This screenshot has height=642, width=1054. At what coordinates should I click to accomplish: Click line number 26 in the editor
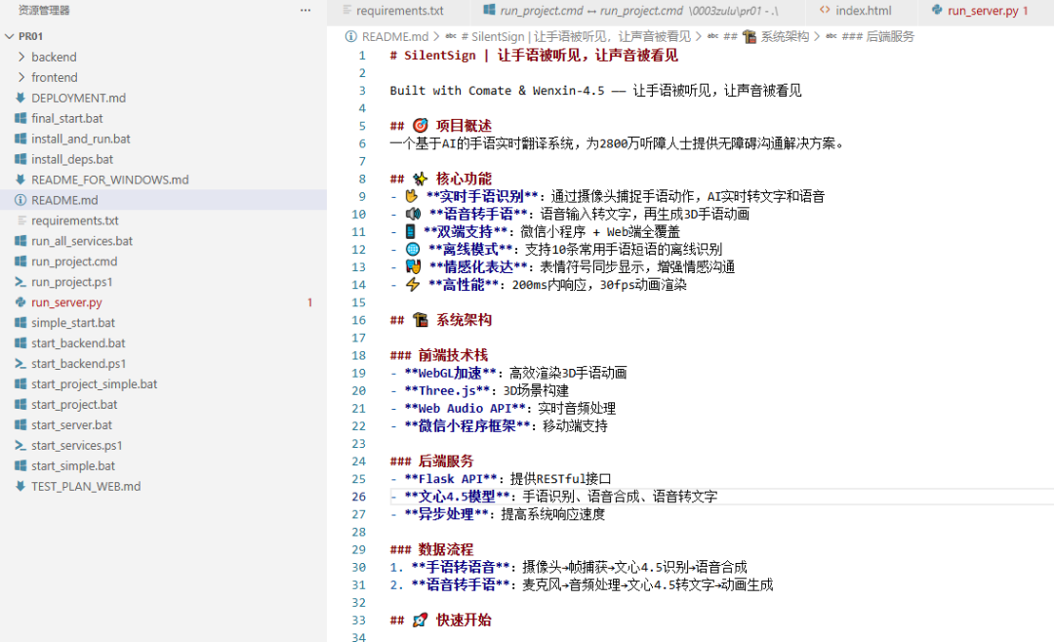[358, 497]
